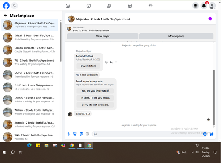The width and height of the screenshot is (221, 163).
Task: Choose a sticker icon
Action: [81, 134]
